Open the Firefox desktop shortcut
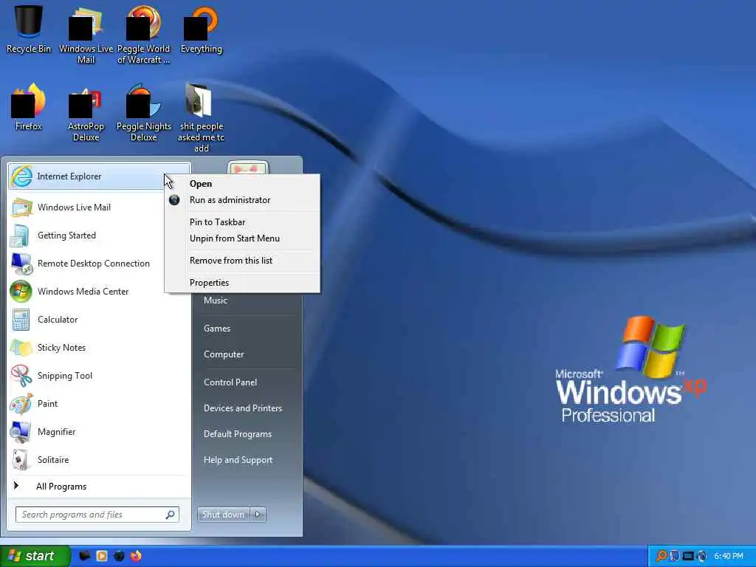756x567 pixels. point(29,107)
